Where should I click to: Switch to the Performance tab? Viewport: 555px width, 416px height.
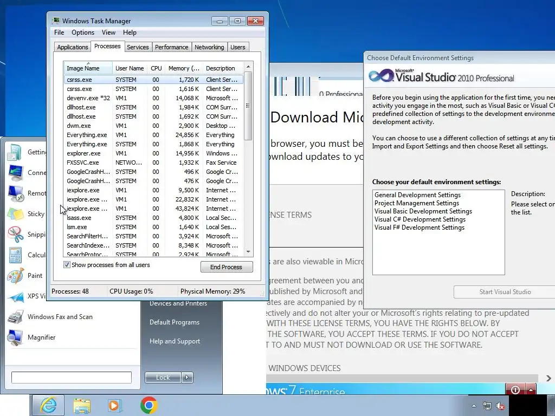point(172,47)
